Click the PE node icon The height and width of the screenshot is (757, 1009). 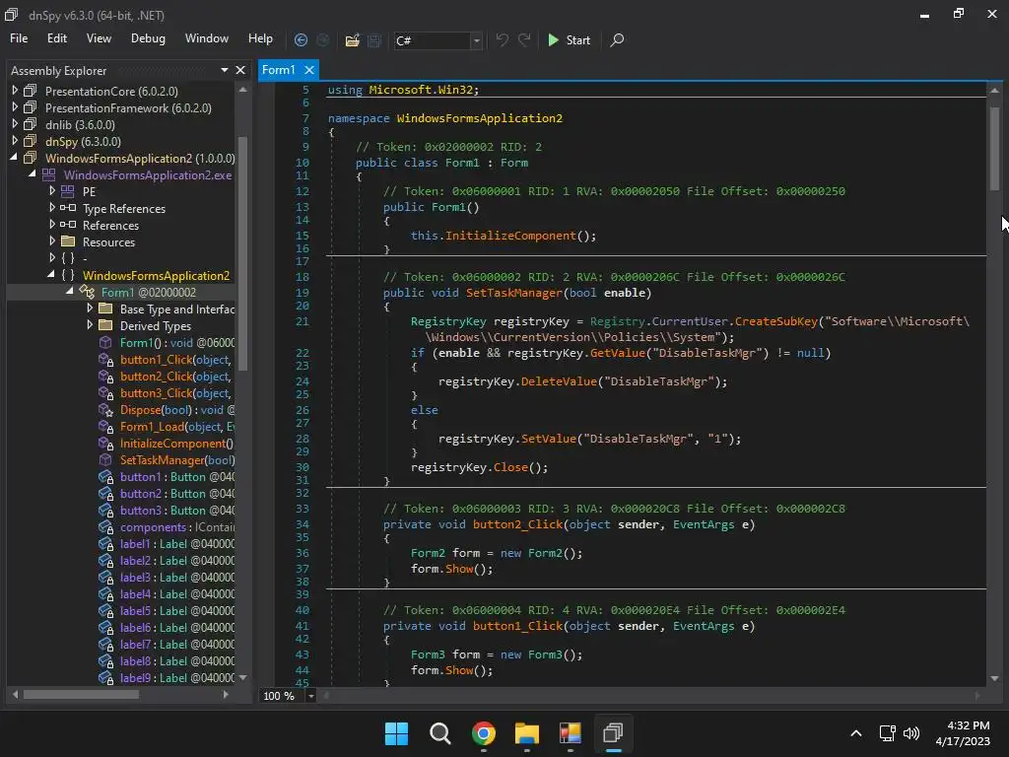[68, 191]
